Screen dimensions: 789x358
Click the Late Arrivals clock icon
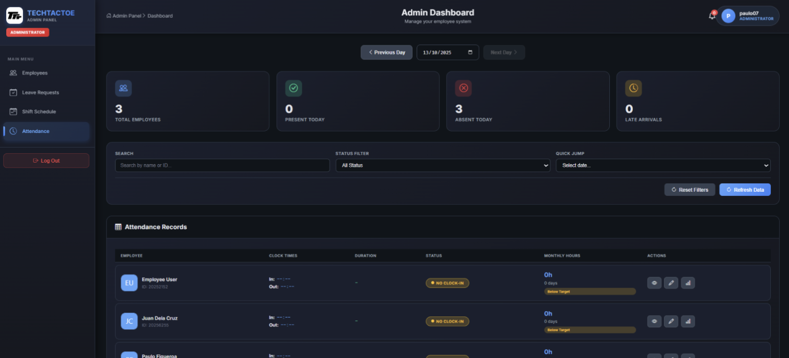pos(633,88)
